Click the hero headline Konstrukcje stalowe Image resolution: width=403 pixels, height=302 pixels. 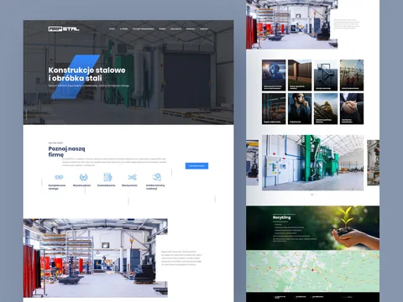click(x=86, y=70)
